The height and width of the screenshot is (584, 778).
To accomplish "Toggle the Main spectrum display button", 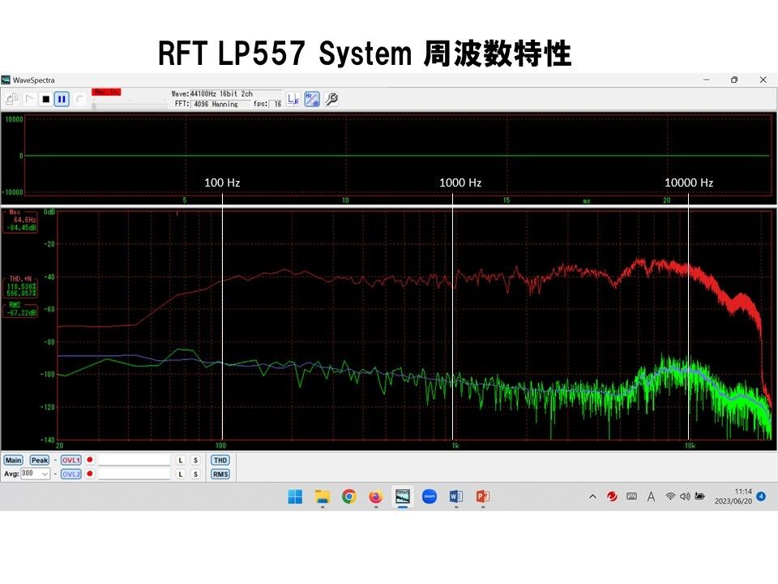I will point(14,461).
